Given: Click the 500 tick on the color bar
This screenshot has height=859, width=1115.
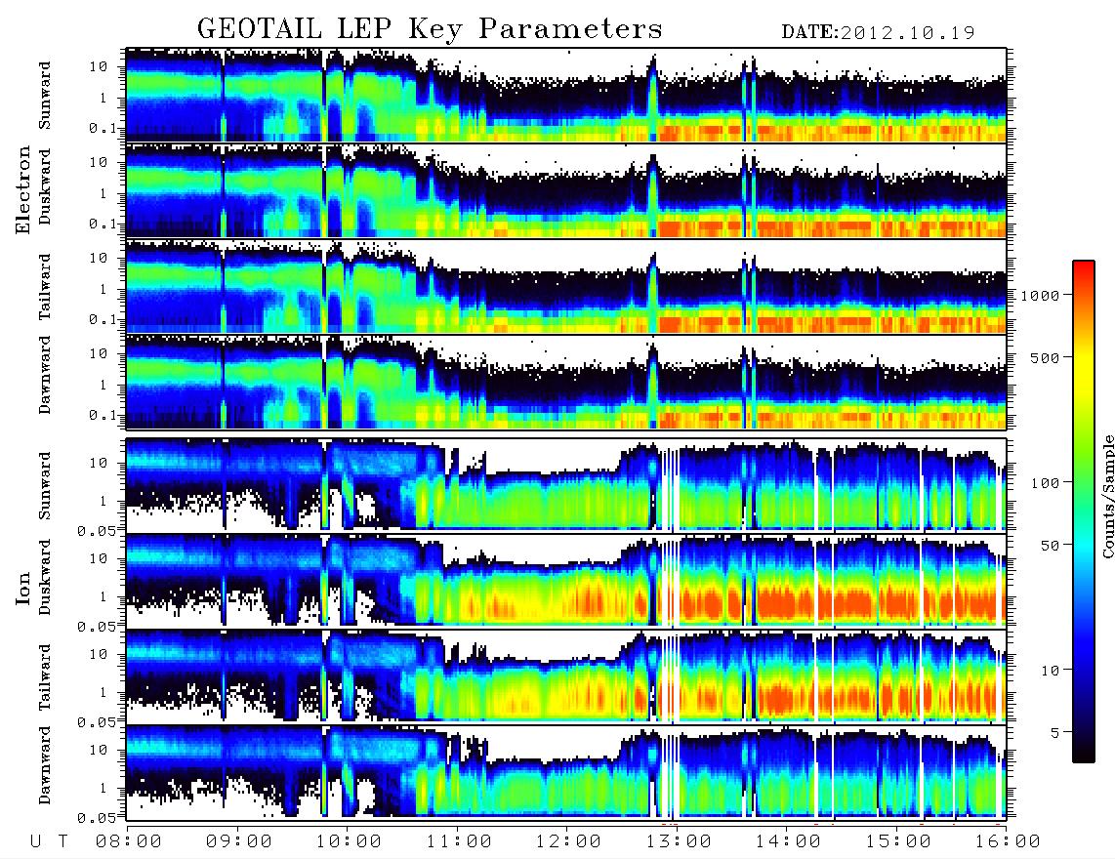Looking at the screenshot, I should pos(1045,357).
